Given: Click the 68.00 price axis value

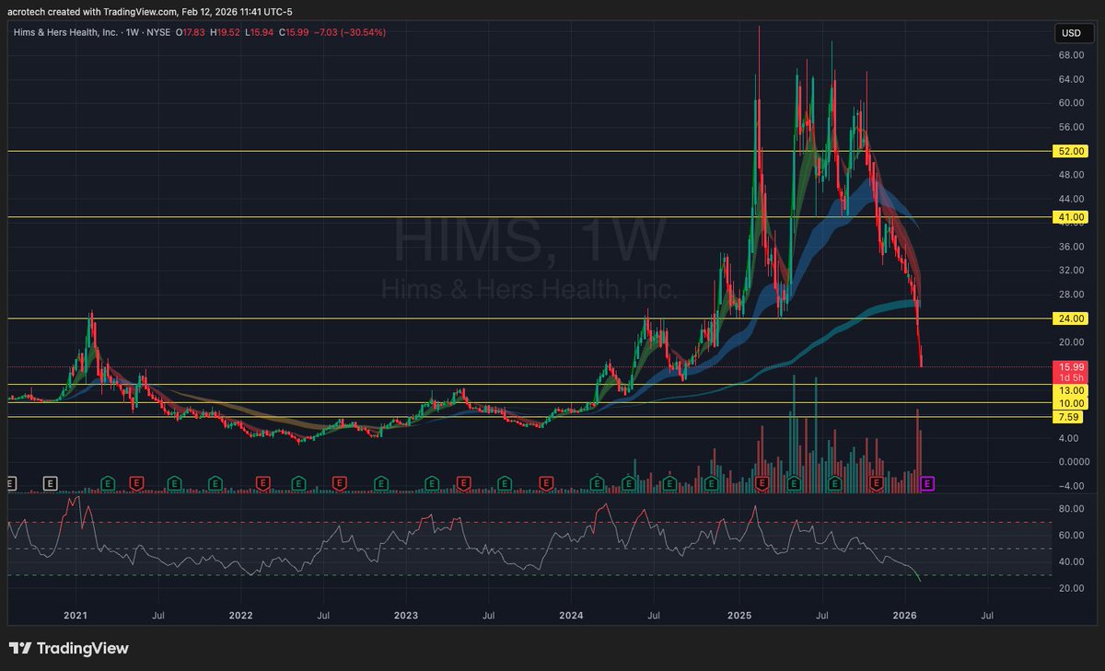Looking at the screenshot, I should (x=1070, y=55).
